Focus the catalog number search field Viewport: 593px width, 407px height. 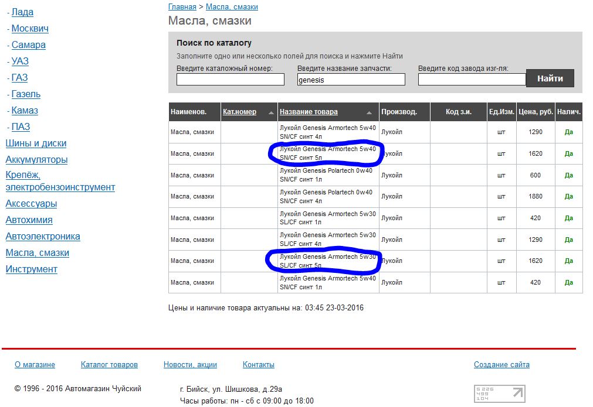click(x=231, y=79)
